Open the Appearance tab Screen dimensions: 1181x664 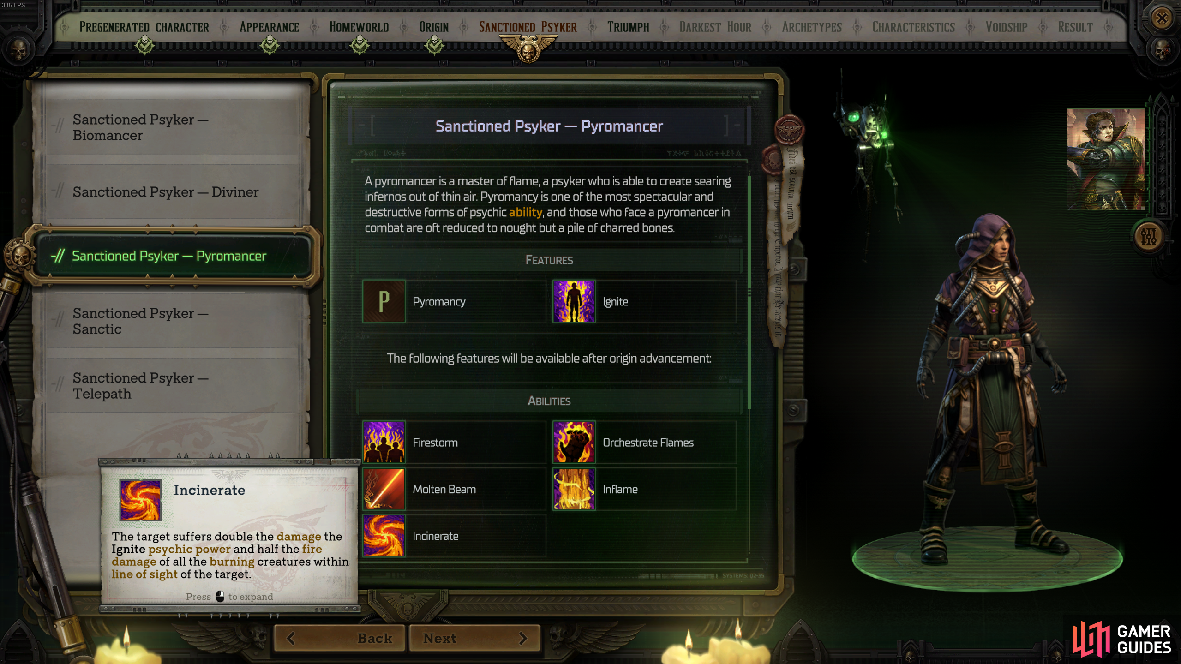click(x=269, y=27)
